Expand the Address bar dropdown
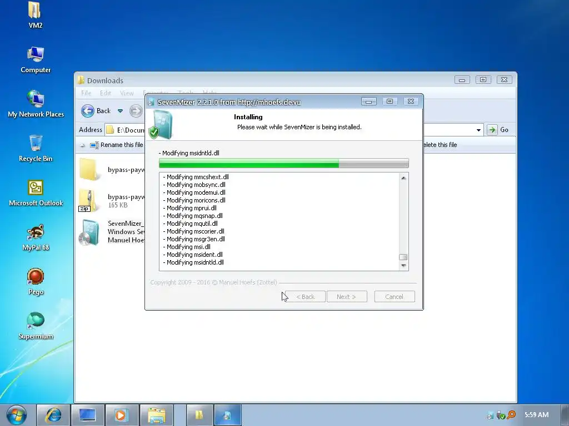Screen dimensions: 569x426 (478, 130)
